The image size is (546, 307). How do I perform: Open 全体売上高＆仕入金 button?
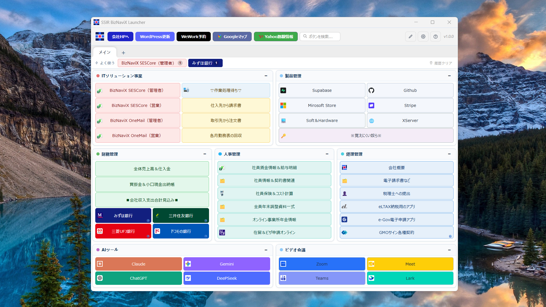pyautogui.click(x=152, y=169)
